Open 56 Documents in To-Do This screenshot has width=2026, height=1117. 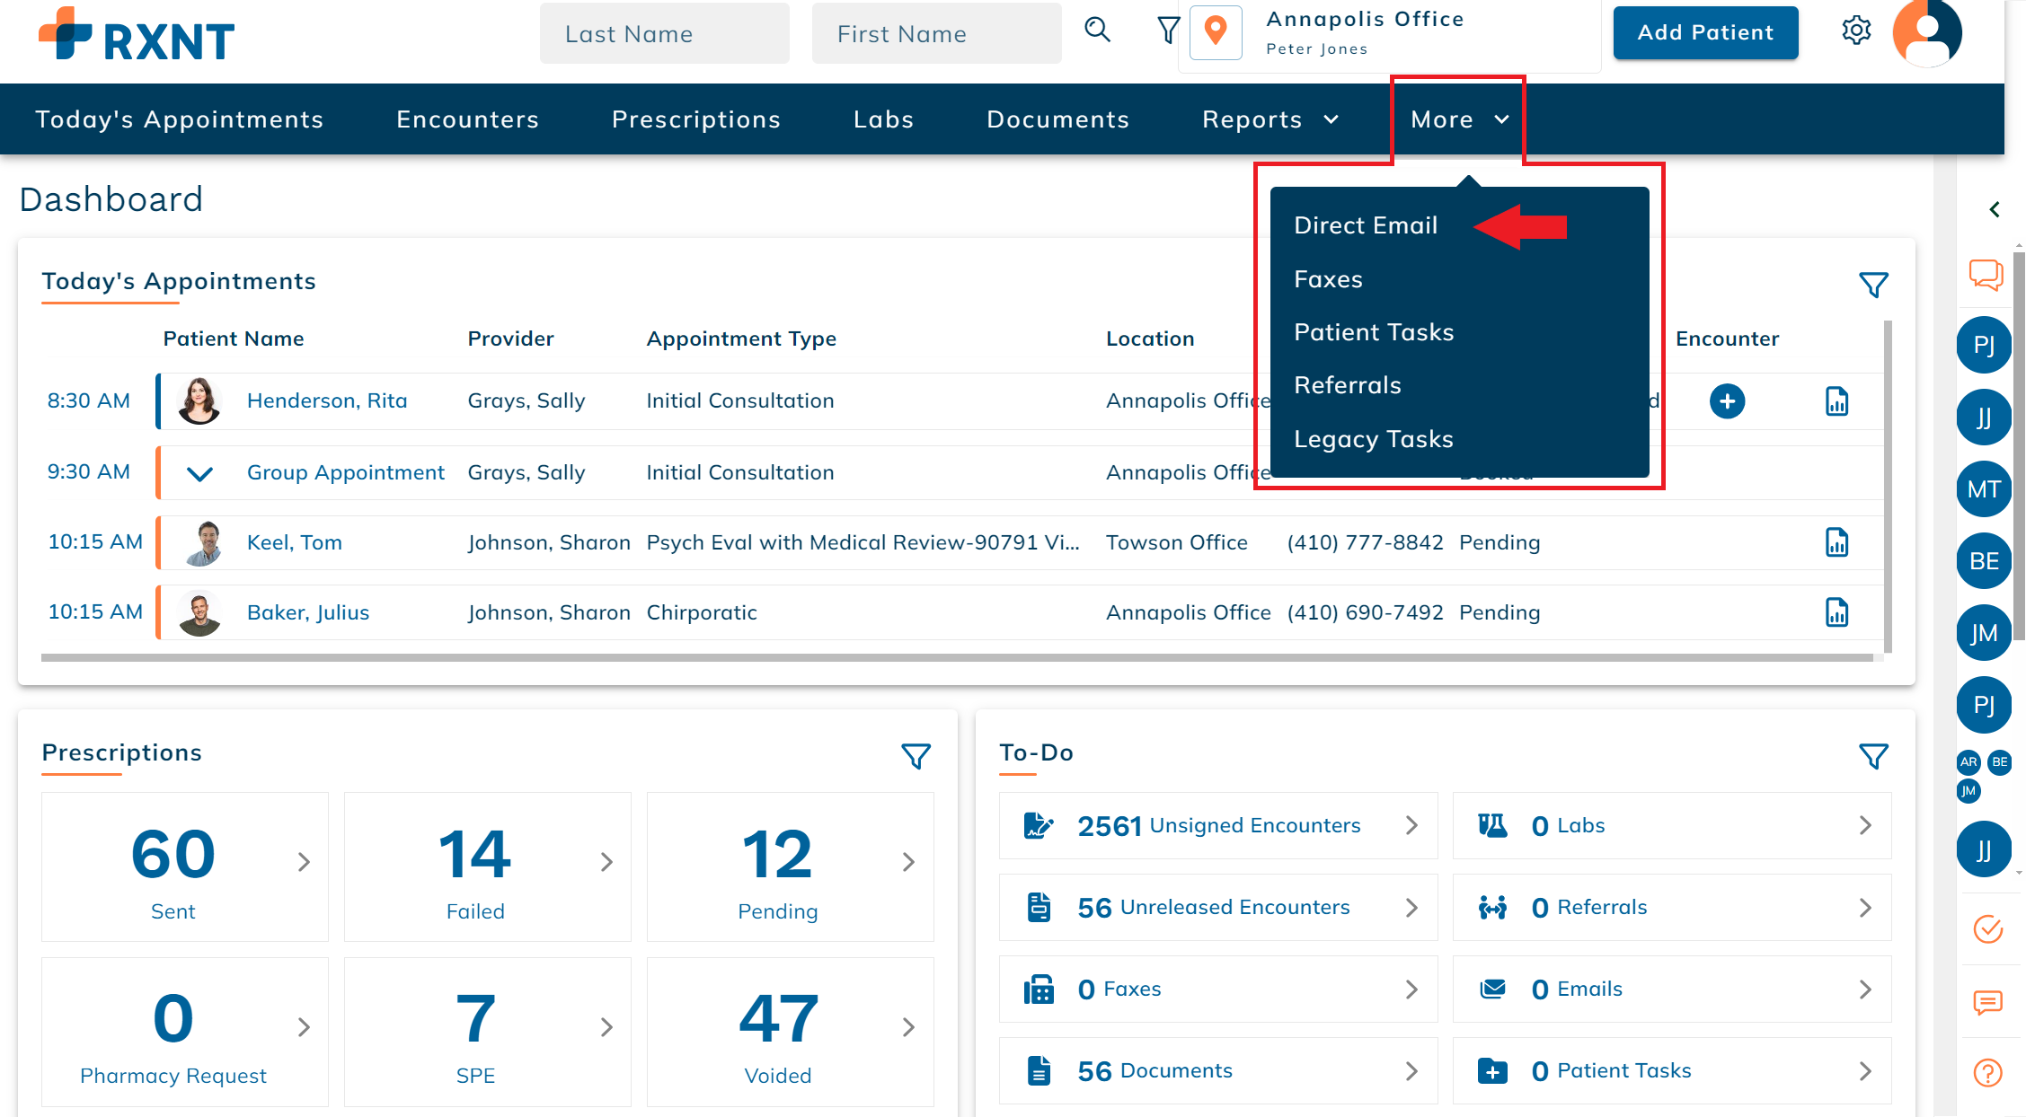[x=1218, y=1070]
